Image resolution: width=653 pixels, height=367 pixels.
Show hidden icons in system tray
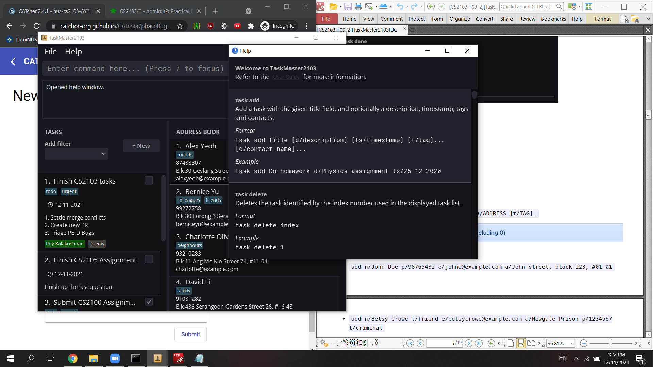576,359
